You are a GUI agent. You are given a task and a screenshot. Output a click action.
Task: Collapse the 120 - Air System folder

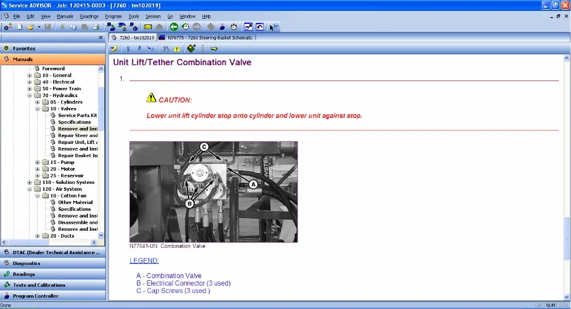[30, 189]
